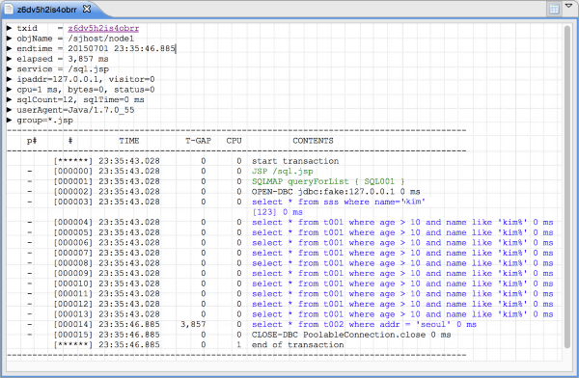Click the endtime 20150701 23:35:46.885 line

click(96, 49)
